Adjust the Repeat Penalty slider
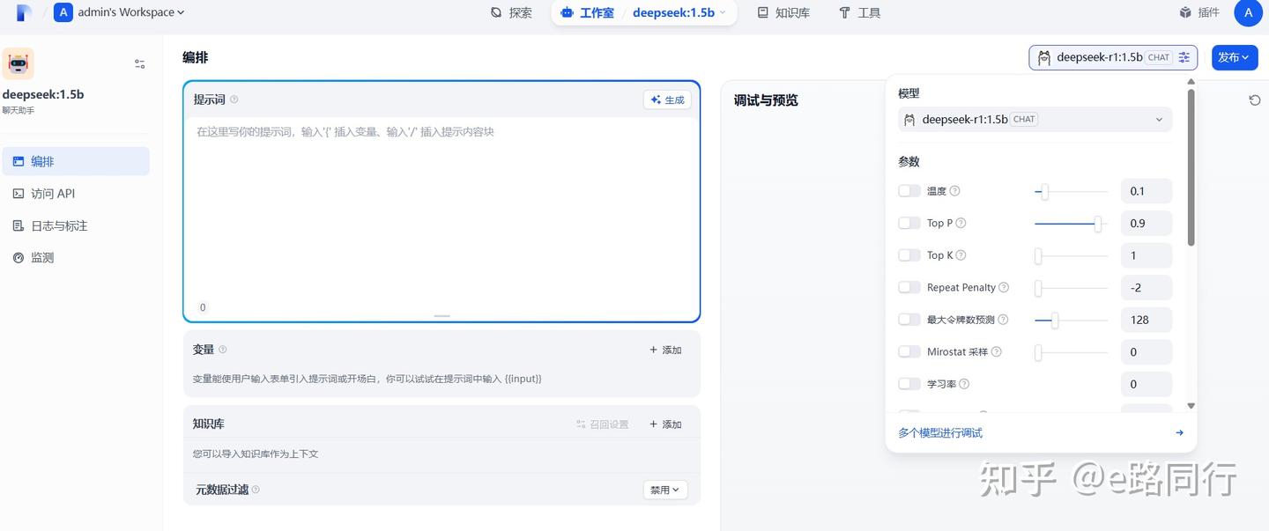The width and height of the screenshot is (1269, 531). [x=1072, y=288]
